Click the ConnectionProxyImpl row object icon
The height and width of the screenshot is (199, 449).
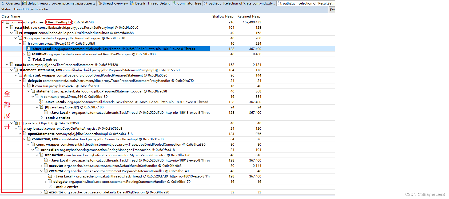click(29, 139)
